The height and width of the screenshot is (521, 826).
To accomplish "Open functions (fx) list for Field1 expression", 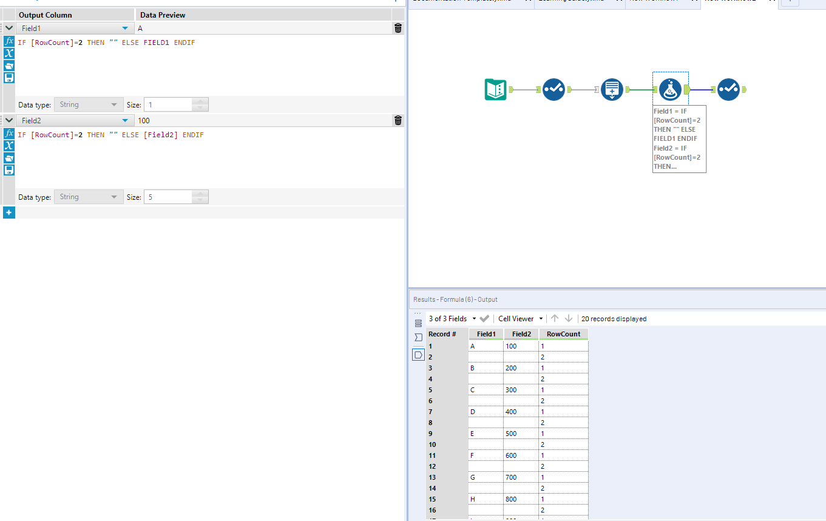I will pos(9,41).
